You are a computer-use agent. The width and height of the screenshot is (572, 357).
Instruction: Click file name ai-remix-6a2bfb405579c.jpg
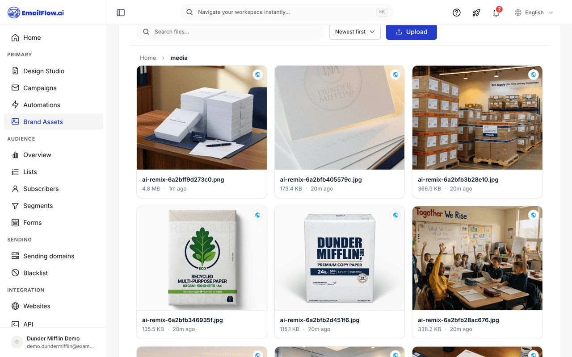point(321,179)
